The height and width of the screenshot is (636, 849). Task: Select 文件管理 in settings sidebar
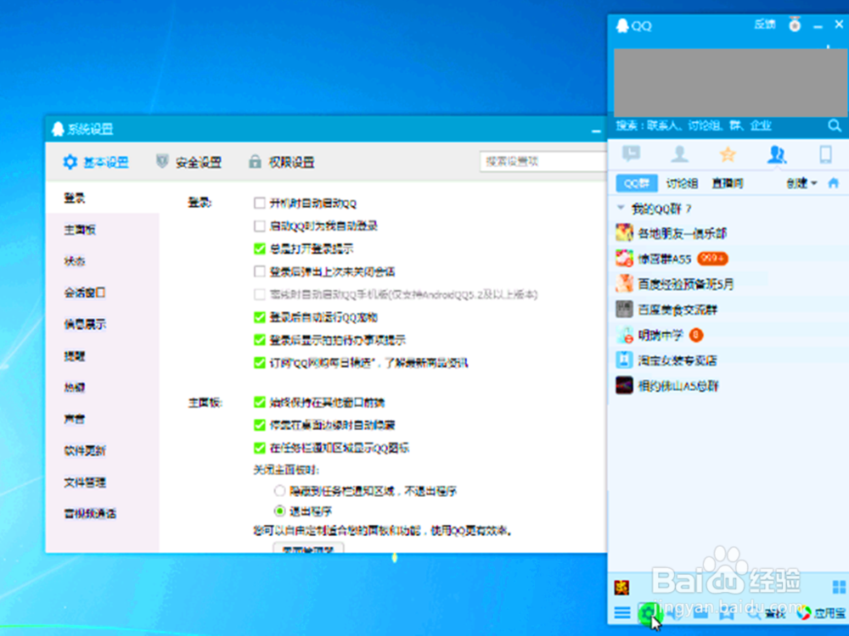pyautogui.click(x=85, y=482)
